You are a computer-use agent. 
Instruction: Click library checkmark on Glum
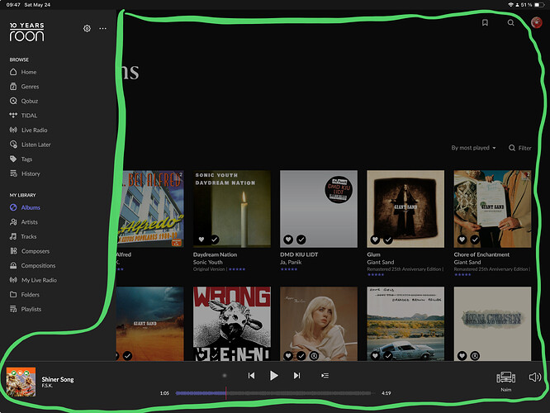click(x=388, y=240)
